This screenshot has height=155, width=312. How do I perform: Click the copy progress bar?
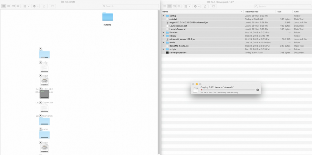228,90
